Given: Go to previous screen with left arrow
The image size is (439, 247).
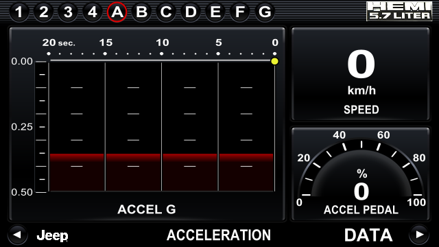Looking at the screenshot, I should (17, 235).
